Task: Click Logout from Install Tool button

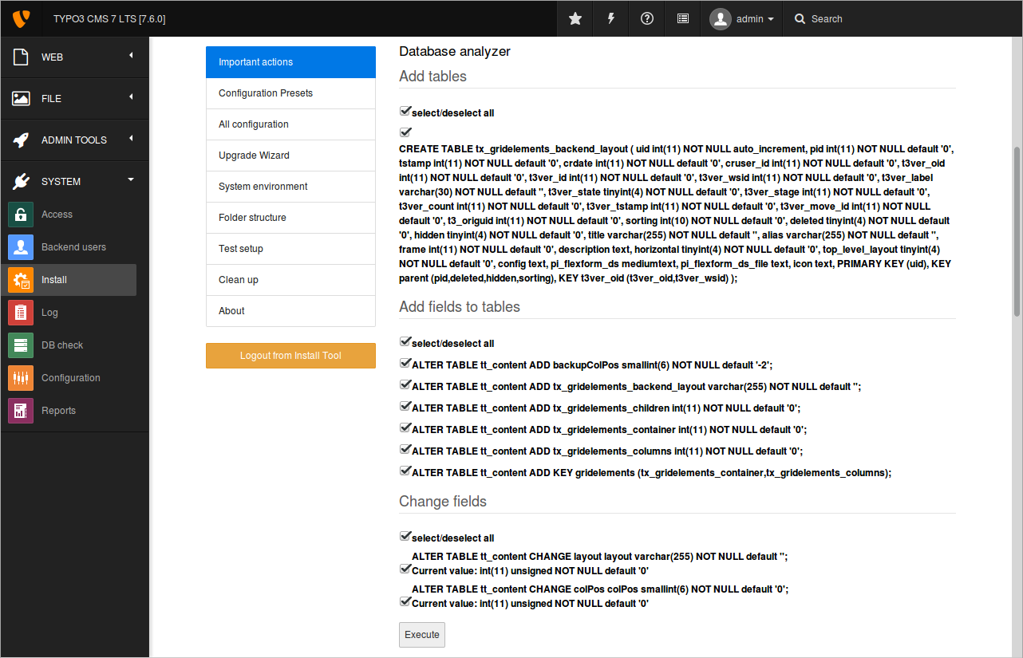Action: 290,356
